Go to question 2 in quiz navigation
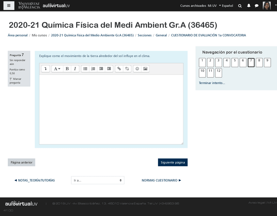 210,62
